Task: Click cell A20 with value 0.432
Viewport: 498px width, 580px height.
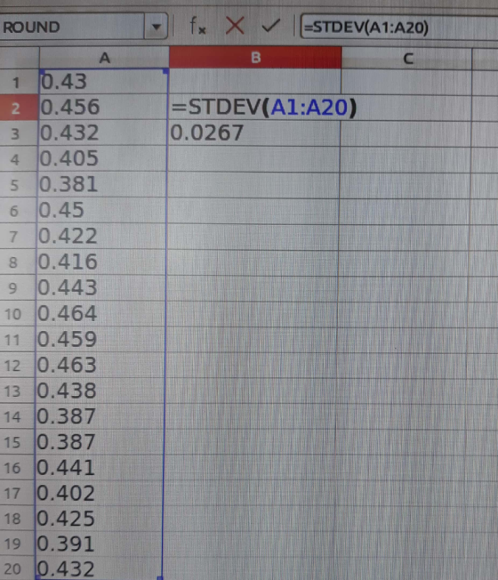Action: pos(99,568)
